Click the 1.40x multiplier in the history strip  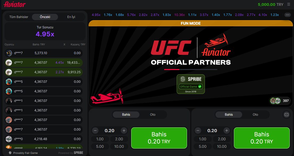click(x=216, y=15)
